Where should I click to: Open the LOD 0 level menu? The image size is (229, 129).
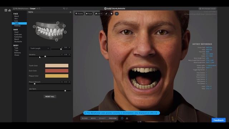pos(98,14)
